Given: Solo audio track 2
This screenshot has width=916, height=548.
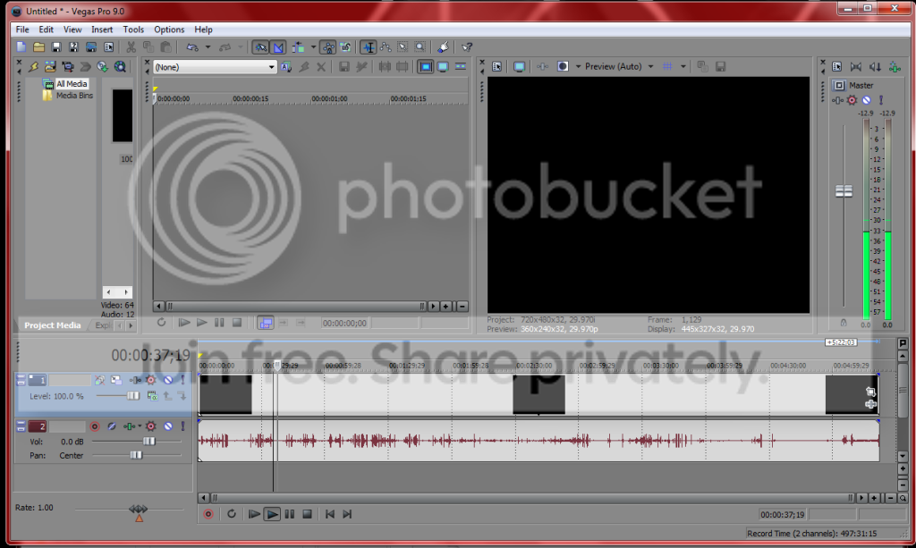Looking at the screenshot, I should [182, 426].
